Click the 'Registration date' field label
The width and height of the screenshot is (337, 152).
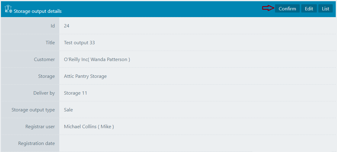(36, 143)
